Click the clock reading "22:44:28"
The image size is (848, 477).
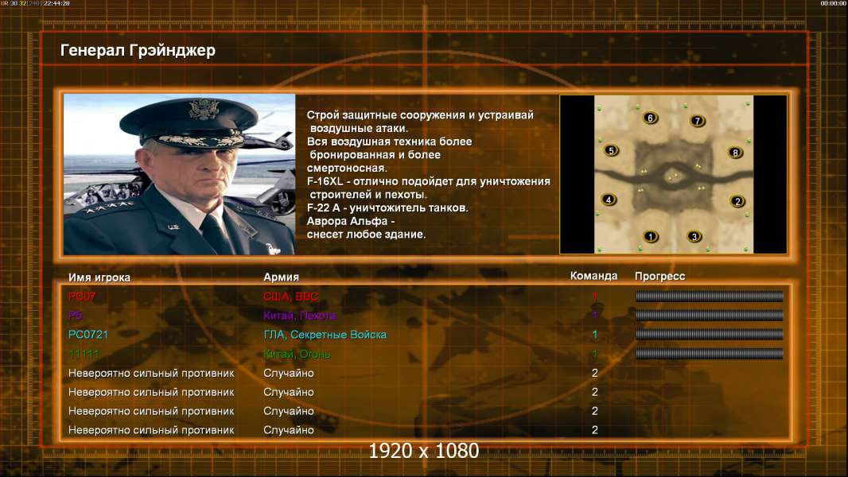56,3
